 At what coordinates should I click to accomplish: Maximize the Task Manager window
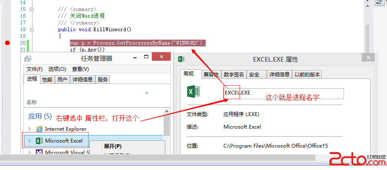pos(146,57)
